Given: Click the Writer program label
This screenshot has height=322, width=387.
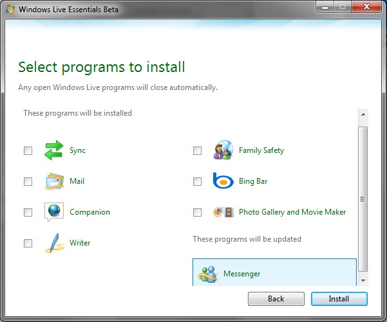Looking at the screenshot, I should (80, 243).
